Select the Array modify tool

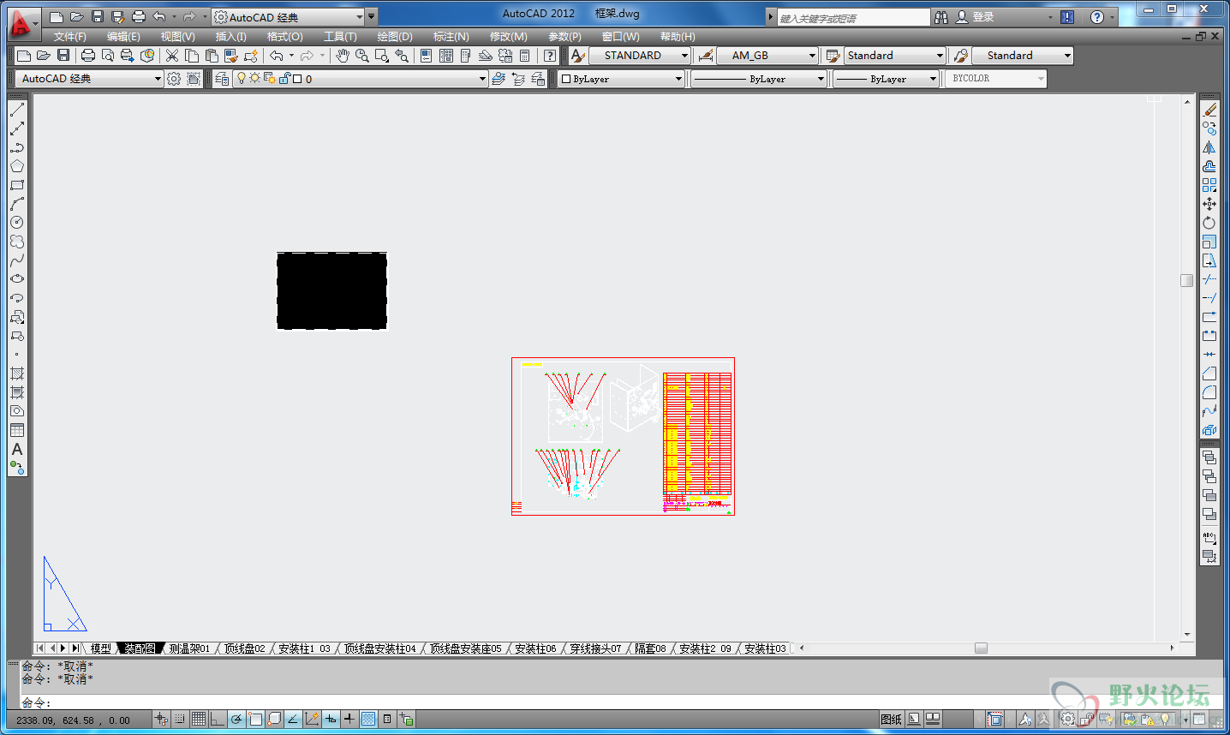click(x=1209, y=185)
